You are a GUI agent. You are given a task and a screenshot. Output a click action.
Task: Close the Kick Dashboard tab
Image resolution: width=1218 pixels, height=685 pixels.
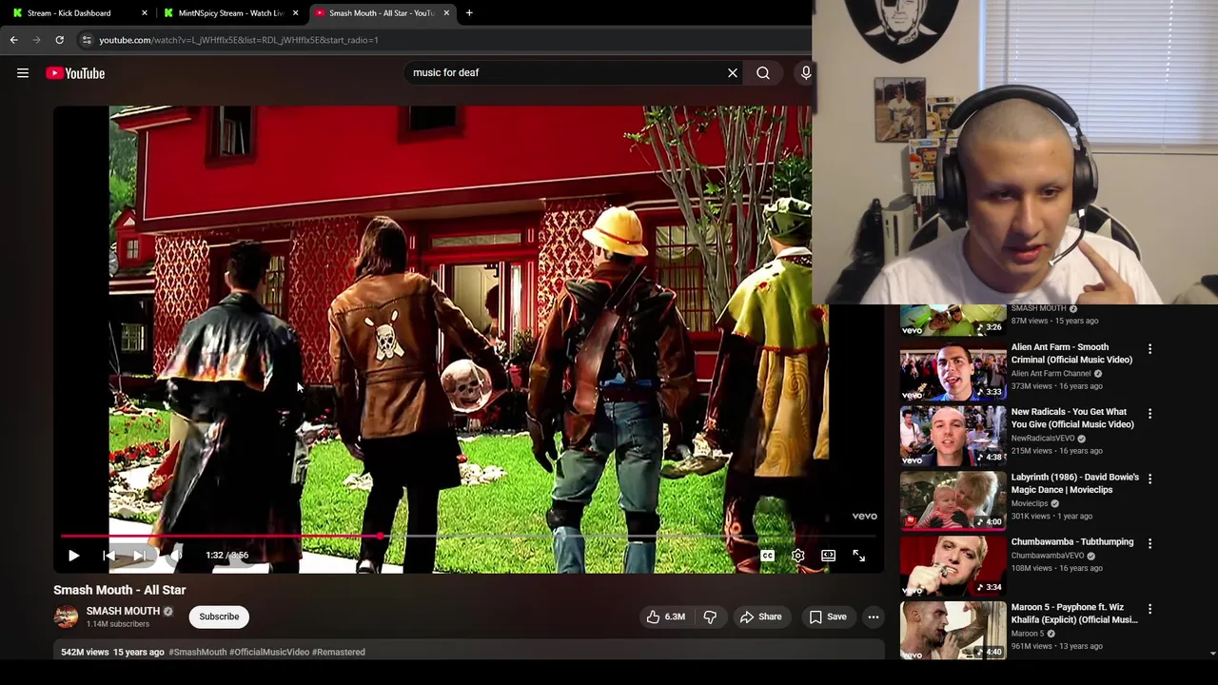point(145,13)
